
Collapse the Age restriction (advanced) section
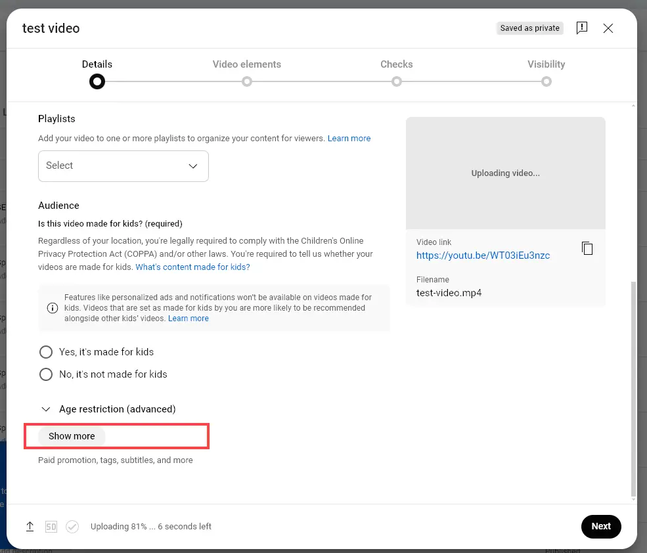(45, 409)
